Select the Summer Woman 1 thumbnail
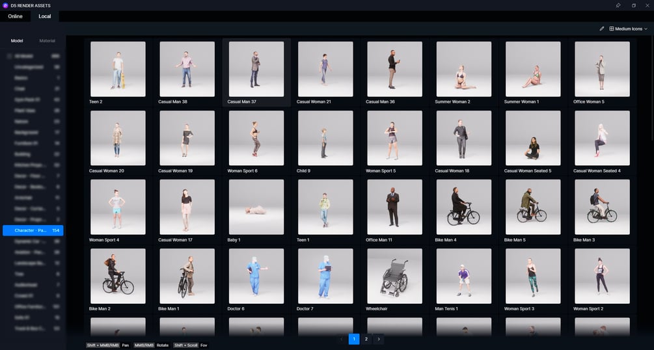Viewport: 654px width, 350px height. click(x=533, y=69)
